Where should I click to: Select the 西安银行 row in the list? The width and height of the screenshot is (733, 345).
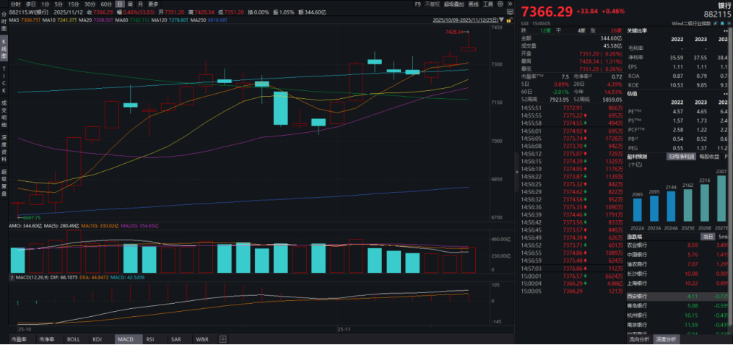(x=638, y=297)
